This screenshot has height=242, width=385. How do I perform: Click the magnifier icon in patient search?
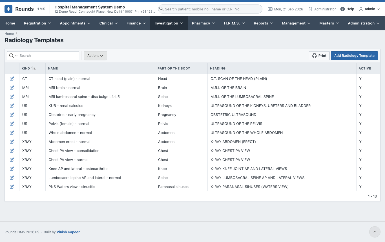[161, 9]
